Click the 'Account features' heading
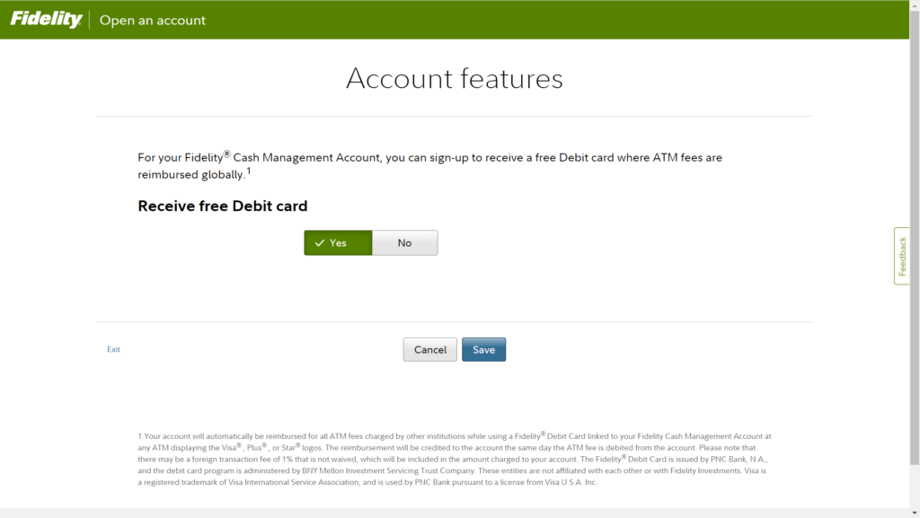The width and height of the screenshot is (920, 518). pos(455,78)
